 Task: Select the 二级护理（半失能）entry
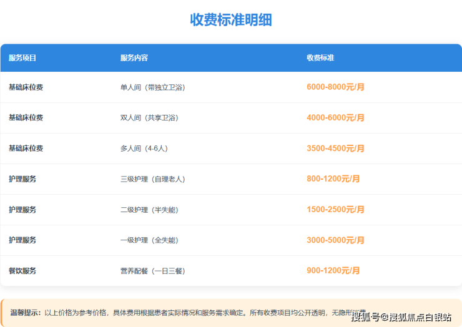click(x=149, y=210)
